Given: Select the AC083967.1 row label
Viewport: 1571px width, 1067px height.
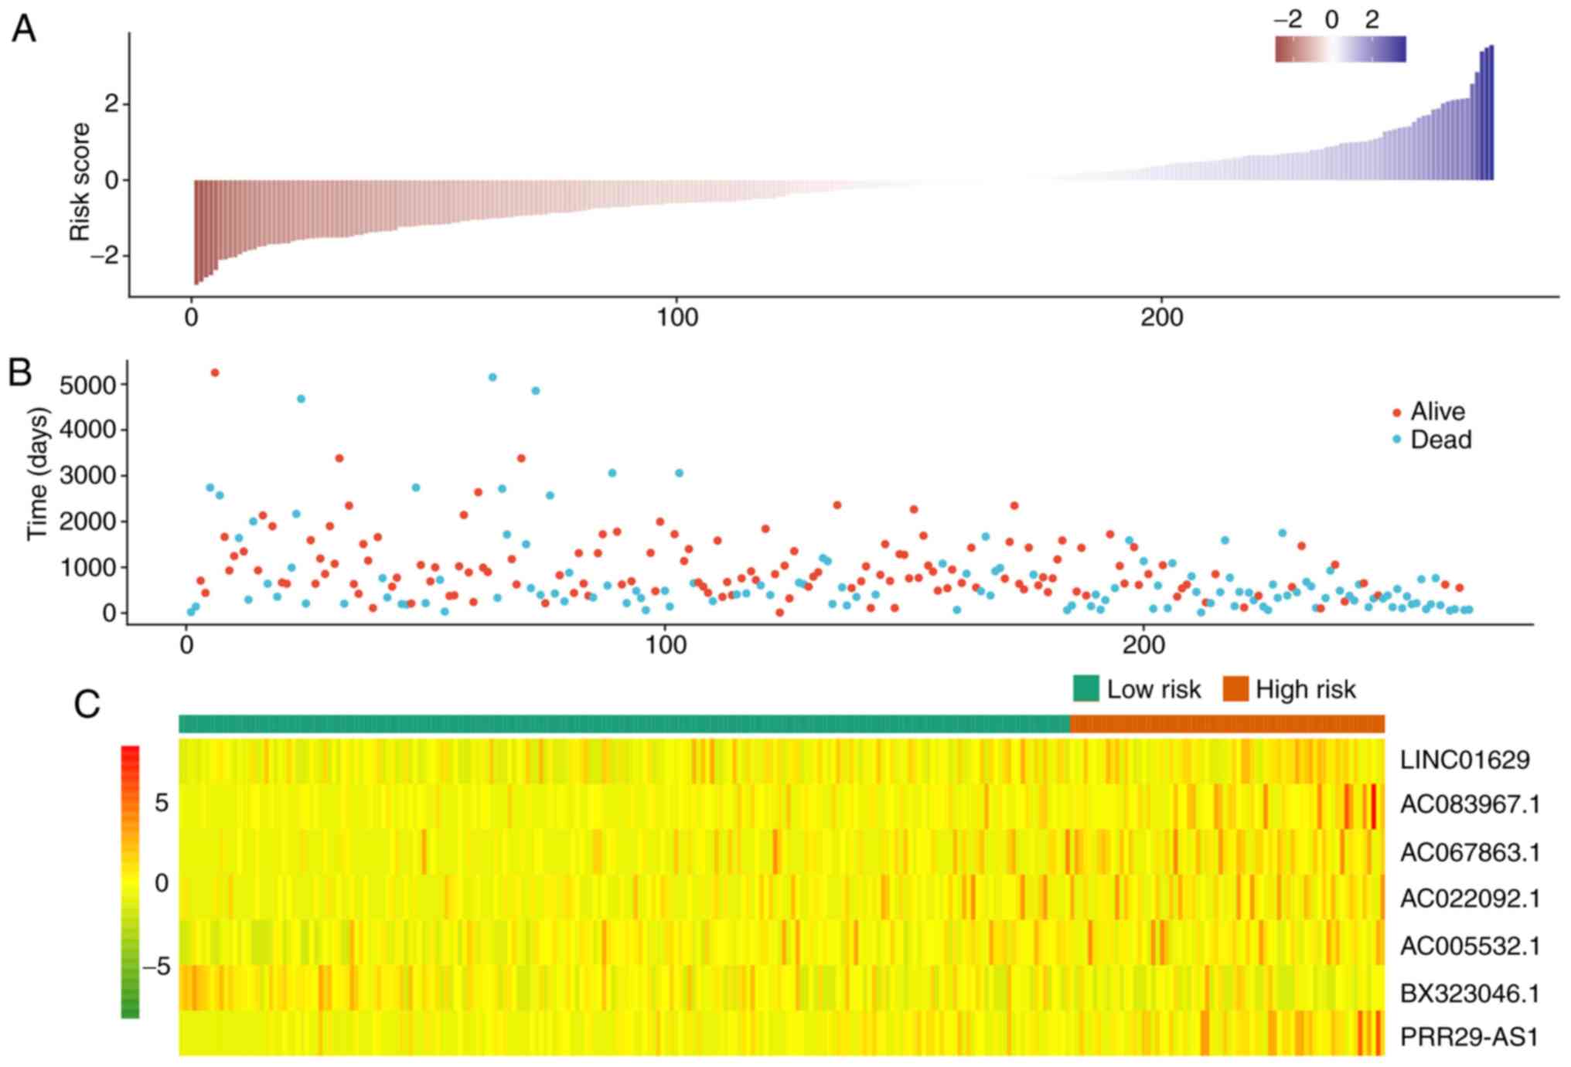Looking at the screenshot, I should click(1469, 805).
